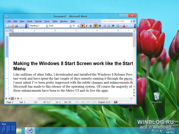Click the English (U.S language indicator
Screen dimensions: 179x134
104,102
